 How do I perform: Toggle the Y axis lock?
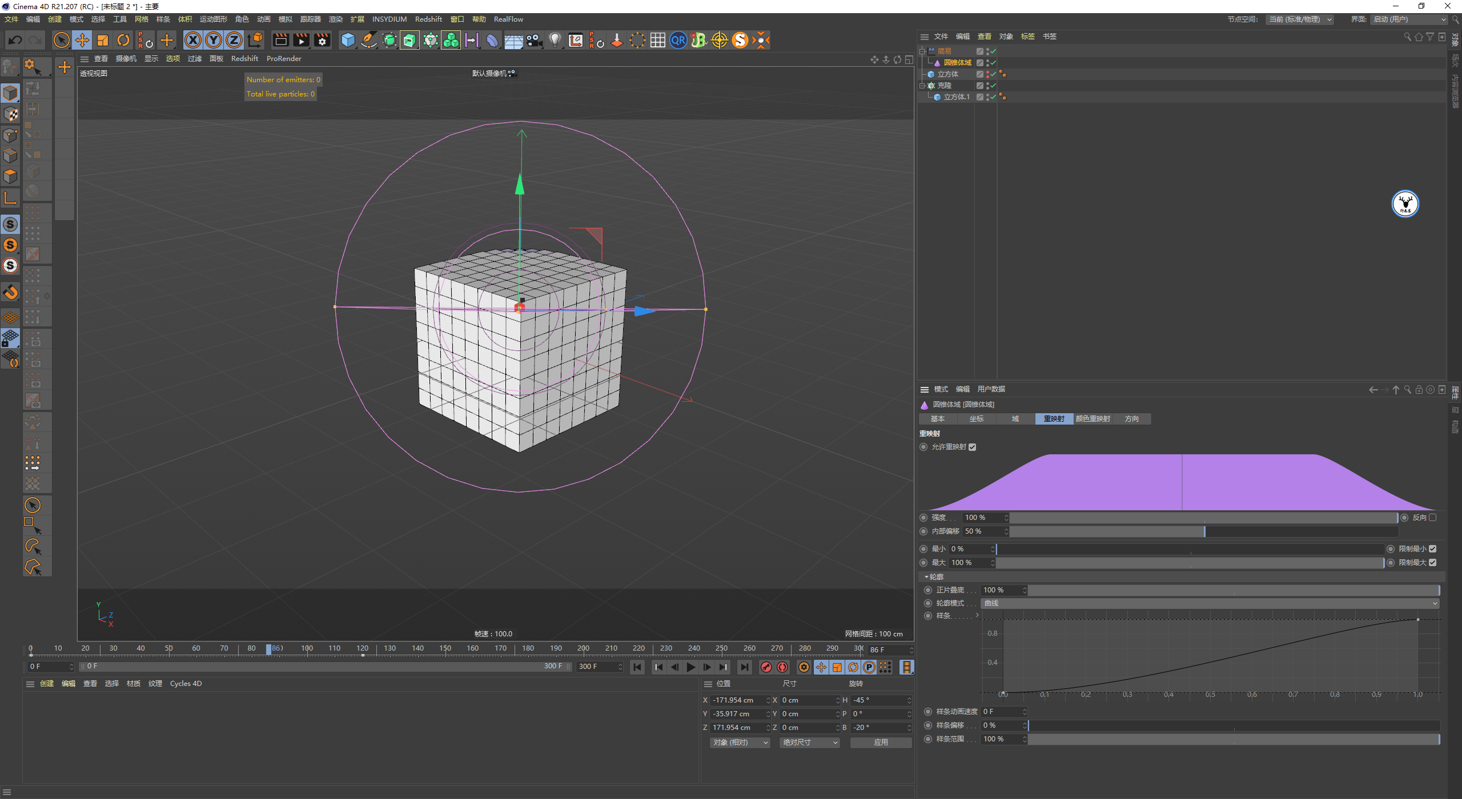click(214, 40)
